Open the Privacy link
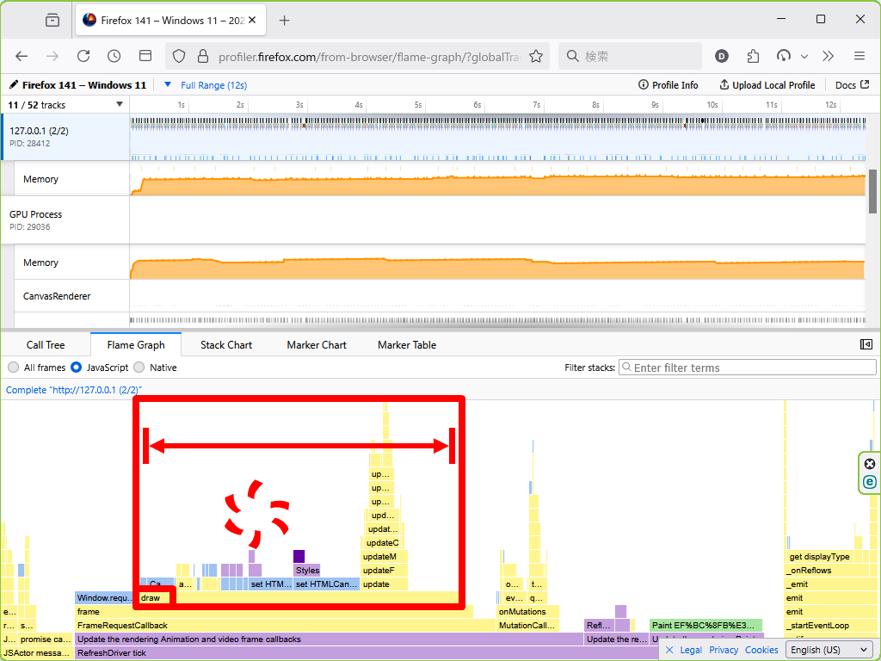The width and height of the screenshot is (881, 661). [x=723, y=650]
